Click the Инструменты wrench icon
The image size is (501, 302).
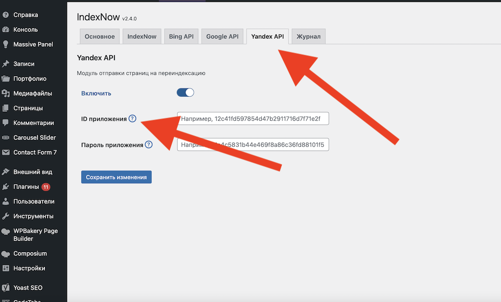(5, 216)
